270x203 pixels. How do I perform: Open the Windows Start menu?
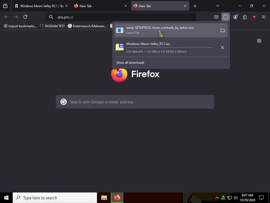(x=6, y=198)
